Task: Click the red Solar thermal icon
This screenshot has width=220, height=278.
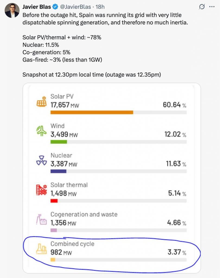Action: click(42, 190)
